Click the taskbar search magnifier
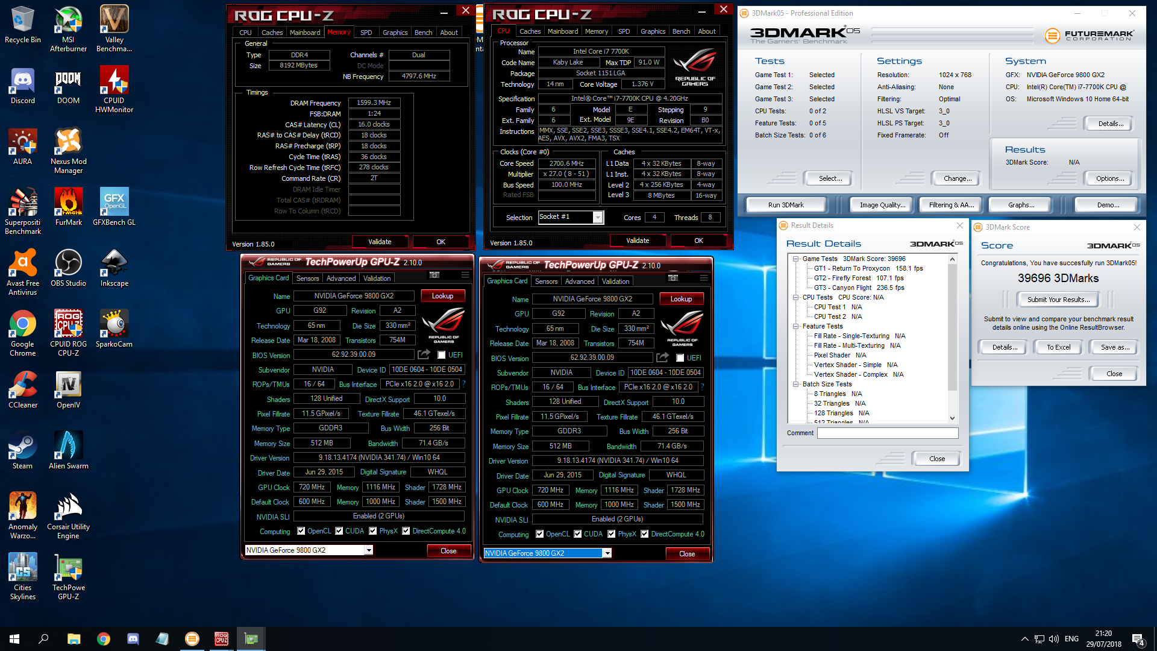Screen dimensions: 1157x651 [x=43, y=639]
